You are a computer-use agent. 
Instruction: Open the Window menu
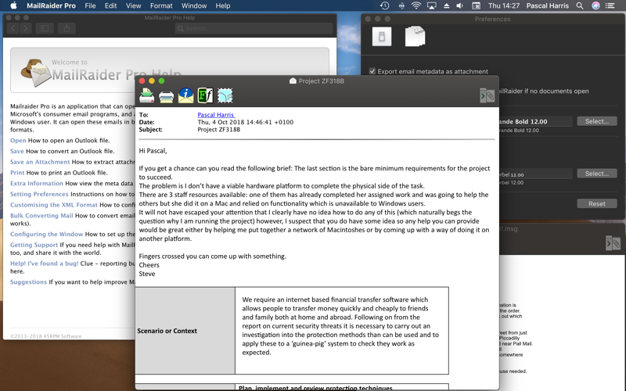pyautogui.click(x=194, y=5)
